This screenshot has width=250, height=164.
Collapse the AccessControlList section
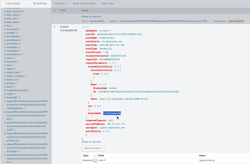119,70
